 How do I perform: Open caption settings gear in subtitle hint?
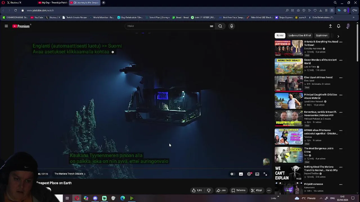(113, 52)
